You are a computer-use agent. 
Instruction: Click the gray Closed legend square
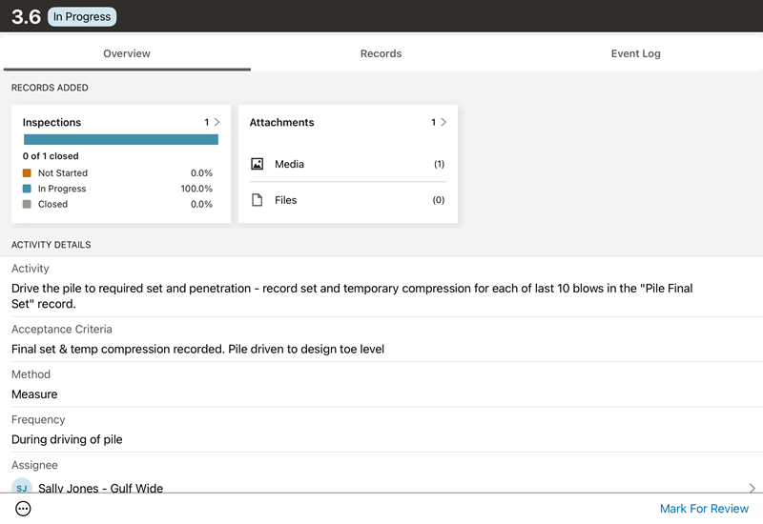pyautogui.click(x=27, y=204)
